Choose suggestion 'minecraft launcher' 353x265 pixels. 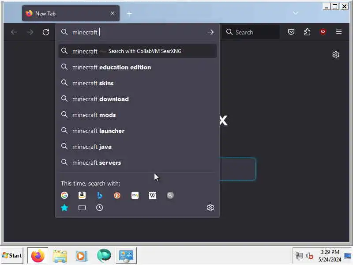137,131
